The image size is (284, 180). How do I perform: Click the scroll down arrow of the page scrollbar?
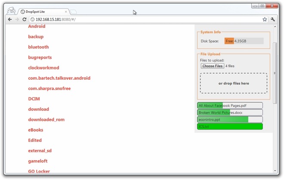pyautogui.click(x=275, y=171)
